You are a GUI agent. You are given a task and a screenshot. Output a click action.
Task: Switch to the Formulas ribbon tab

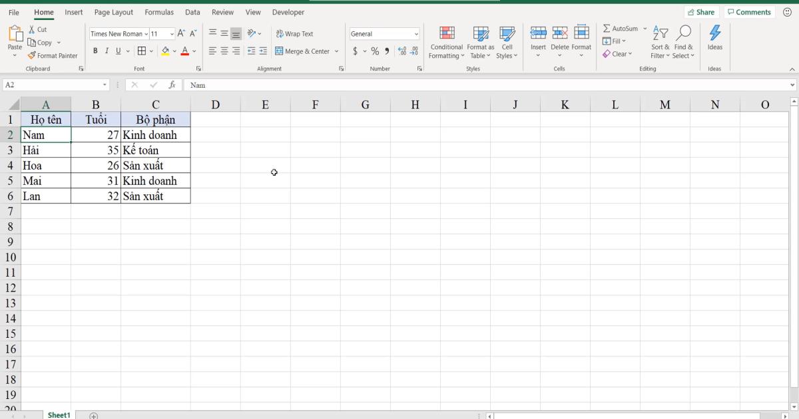point(159,12)
